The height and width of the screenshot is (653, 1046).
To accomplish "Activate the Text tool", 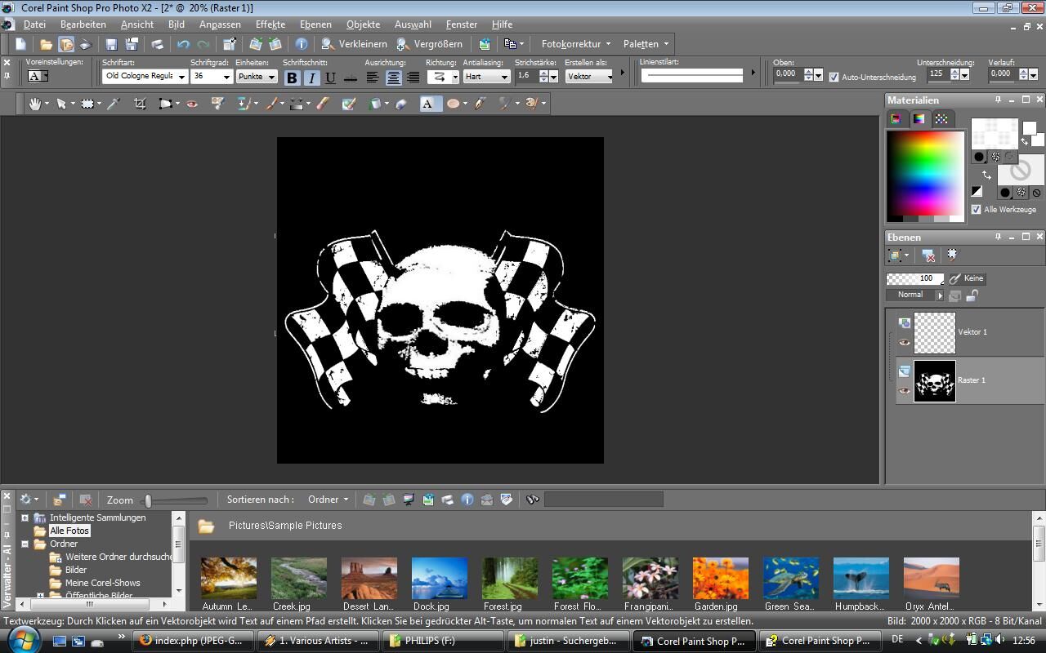I will [427, 104].
